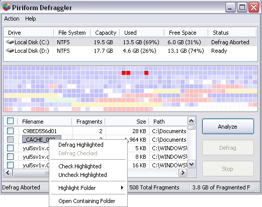Click file list scroll down arrow
The image size is (262, 207).
click(x=192, y=164)
